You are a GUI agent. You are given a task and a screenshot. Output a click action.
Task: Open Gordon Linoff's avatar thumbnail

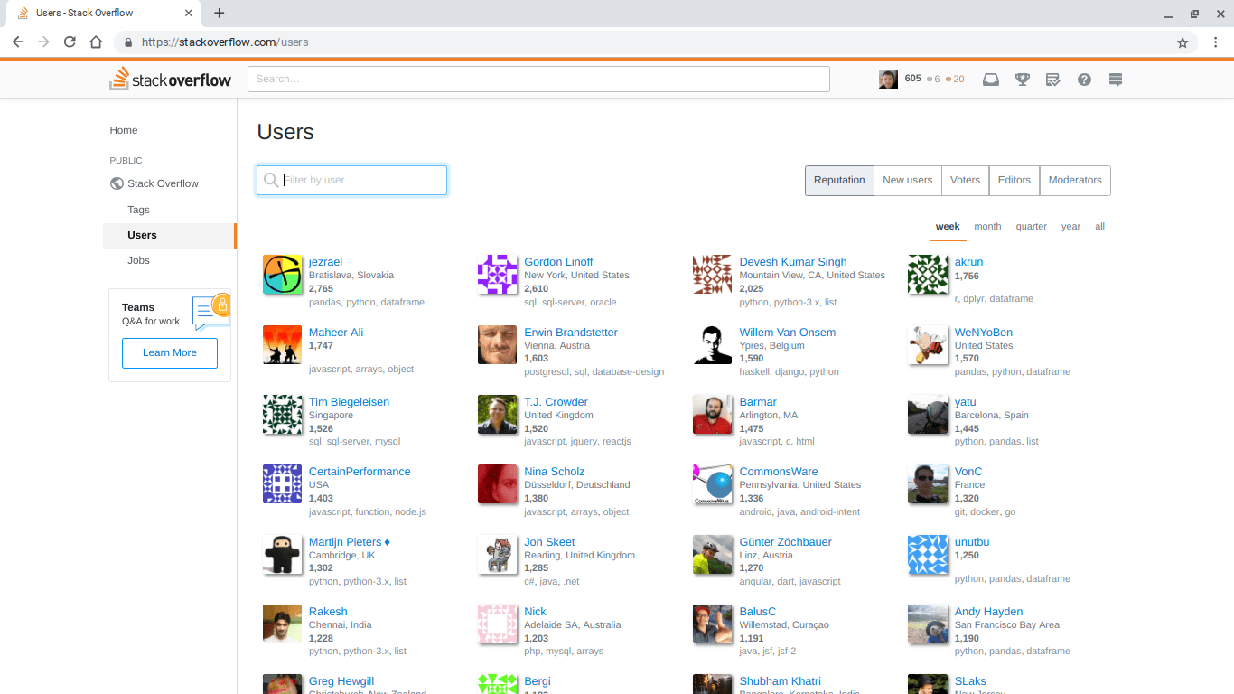coord(497,275)
